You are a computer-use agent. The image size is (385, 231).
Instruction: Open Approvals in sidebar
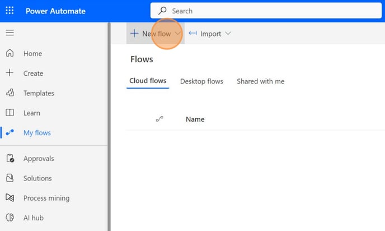point(39,159)
